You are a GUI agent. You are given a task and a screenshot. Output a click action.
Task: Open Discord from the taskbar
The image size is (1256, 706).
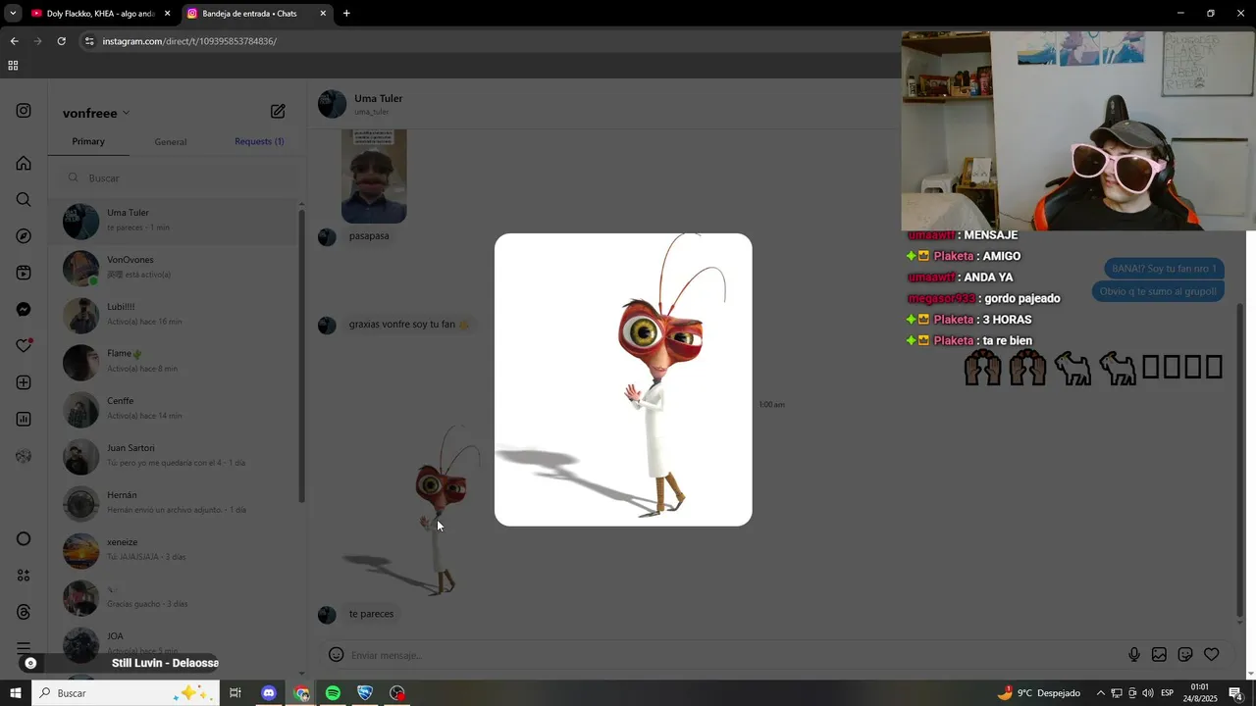269,693
